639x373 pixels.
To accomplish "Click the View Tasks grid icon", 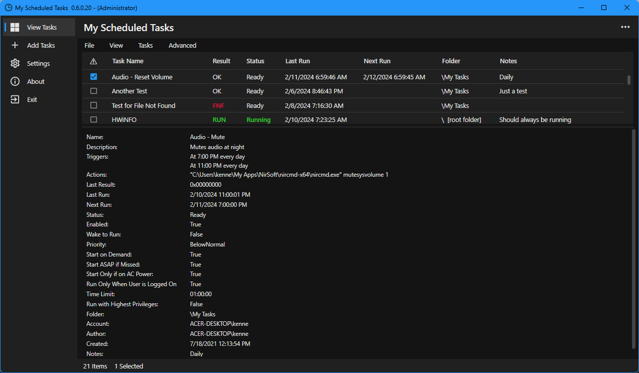I will point(15,27).
